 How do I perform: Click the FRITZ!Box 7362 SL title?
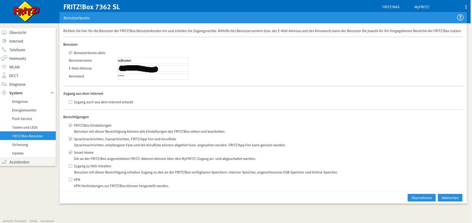point(92,7)
